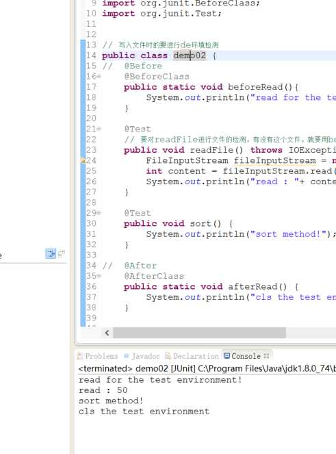Click the afterRead method name

pos(253,287)
